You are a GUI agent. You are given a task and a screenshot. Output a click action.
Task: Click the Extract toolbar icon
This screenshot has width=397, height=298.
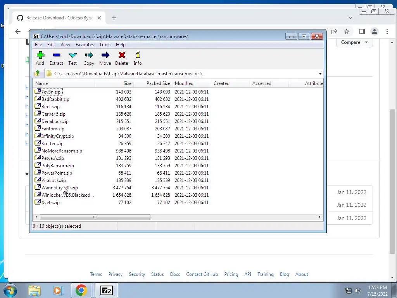[x=57, y=55]
